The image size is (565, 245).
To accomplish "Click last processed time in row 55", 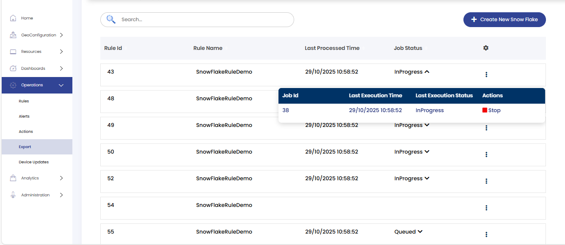I will coord(331,232).
